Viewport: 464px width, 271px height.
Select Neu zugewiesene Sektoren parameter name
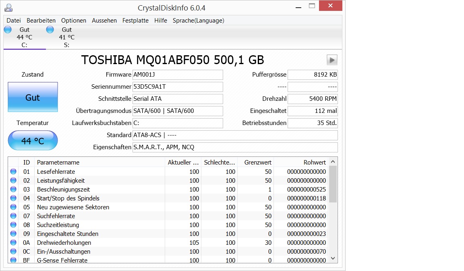point(73,207)
